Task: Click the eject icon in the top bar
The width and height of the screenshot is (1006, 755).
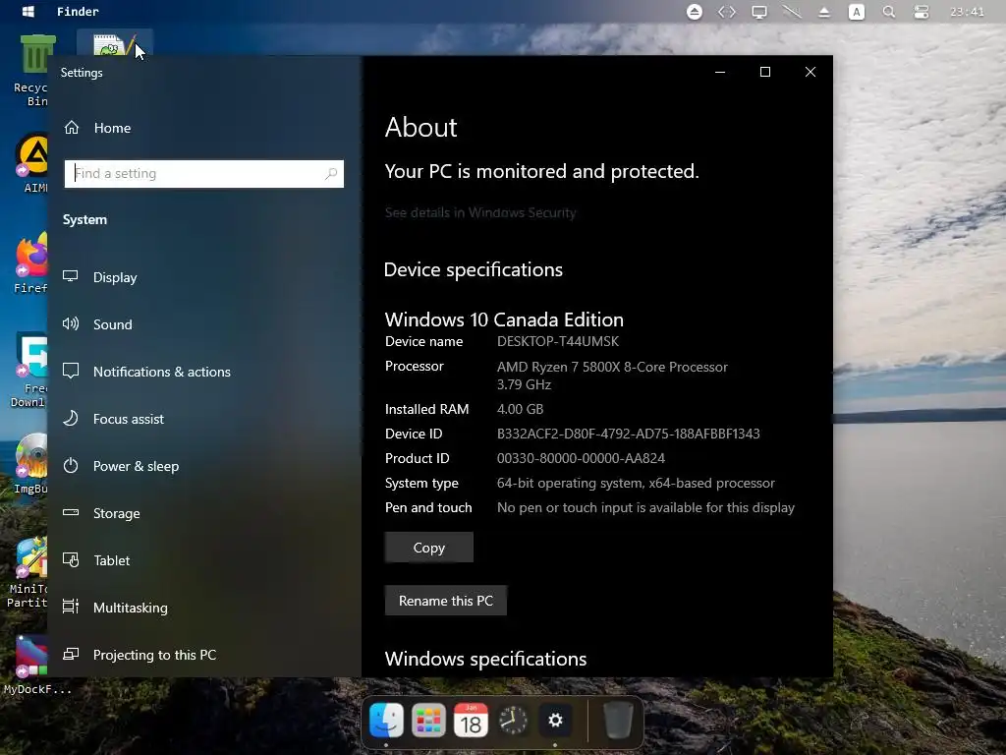Action: tap(824, 12)
